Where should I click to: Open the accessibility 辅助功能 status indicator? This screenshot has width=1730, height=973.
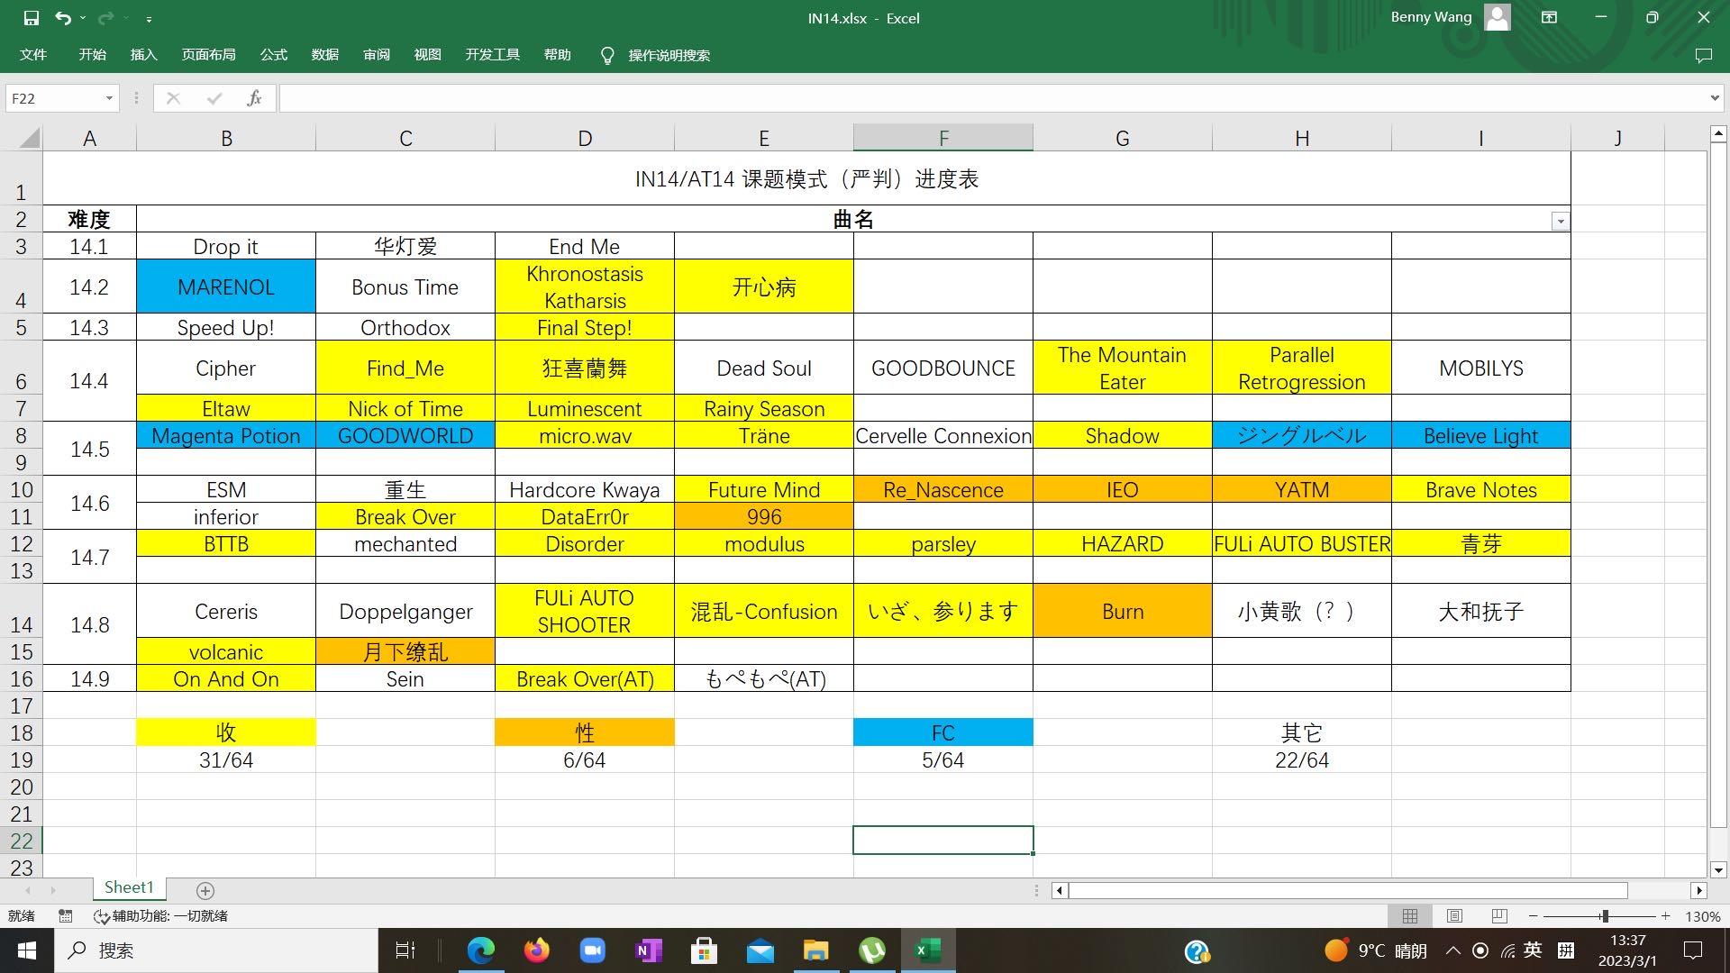pos(161,916)
